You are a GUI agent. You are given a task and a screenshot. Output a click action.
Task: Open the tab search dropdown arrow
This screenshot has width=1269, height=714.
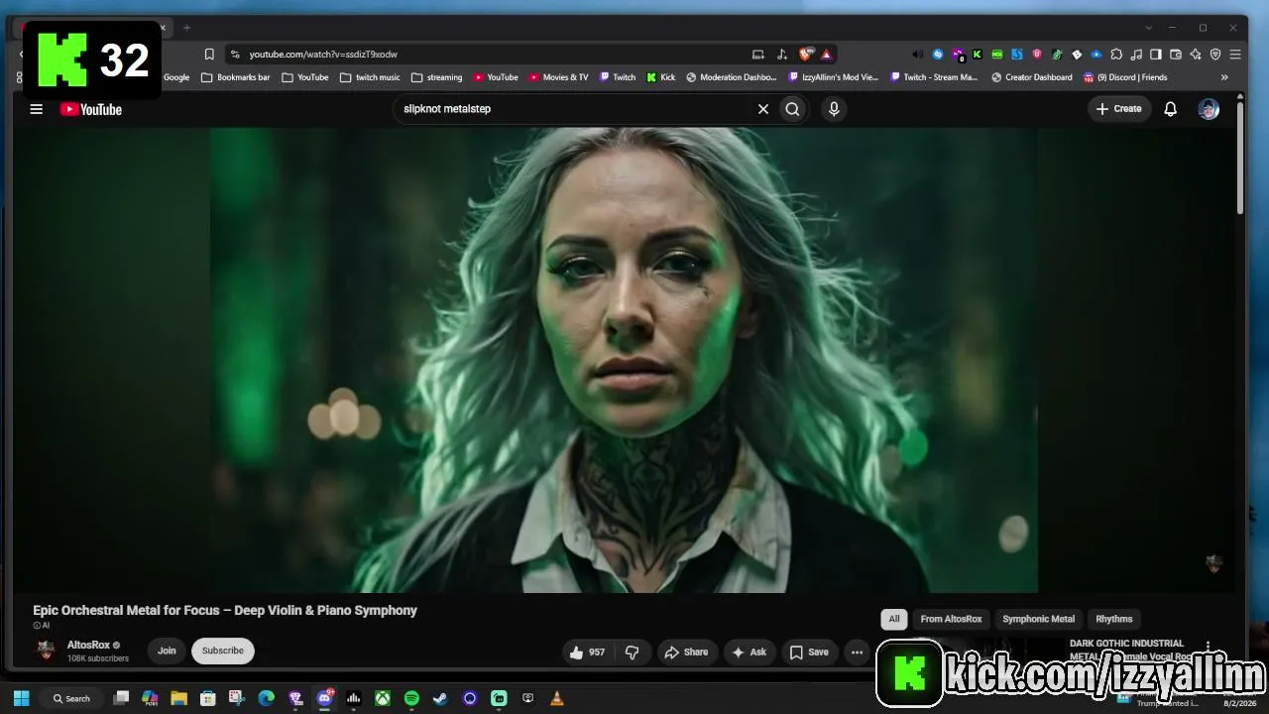pyautogui.click(x=1148, y=28)
